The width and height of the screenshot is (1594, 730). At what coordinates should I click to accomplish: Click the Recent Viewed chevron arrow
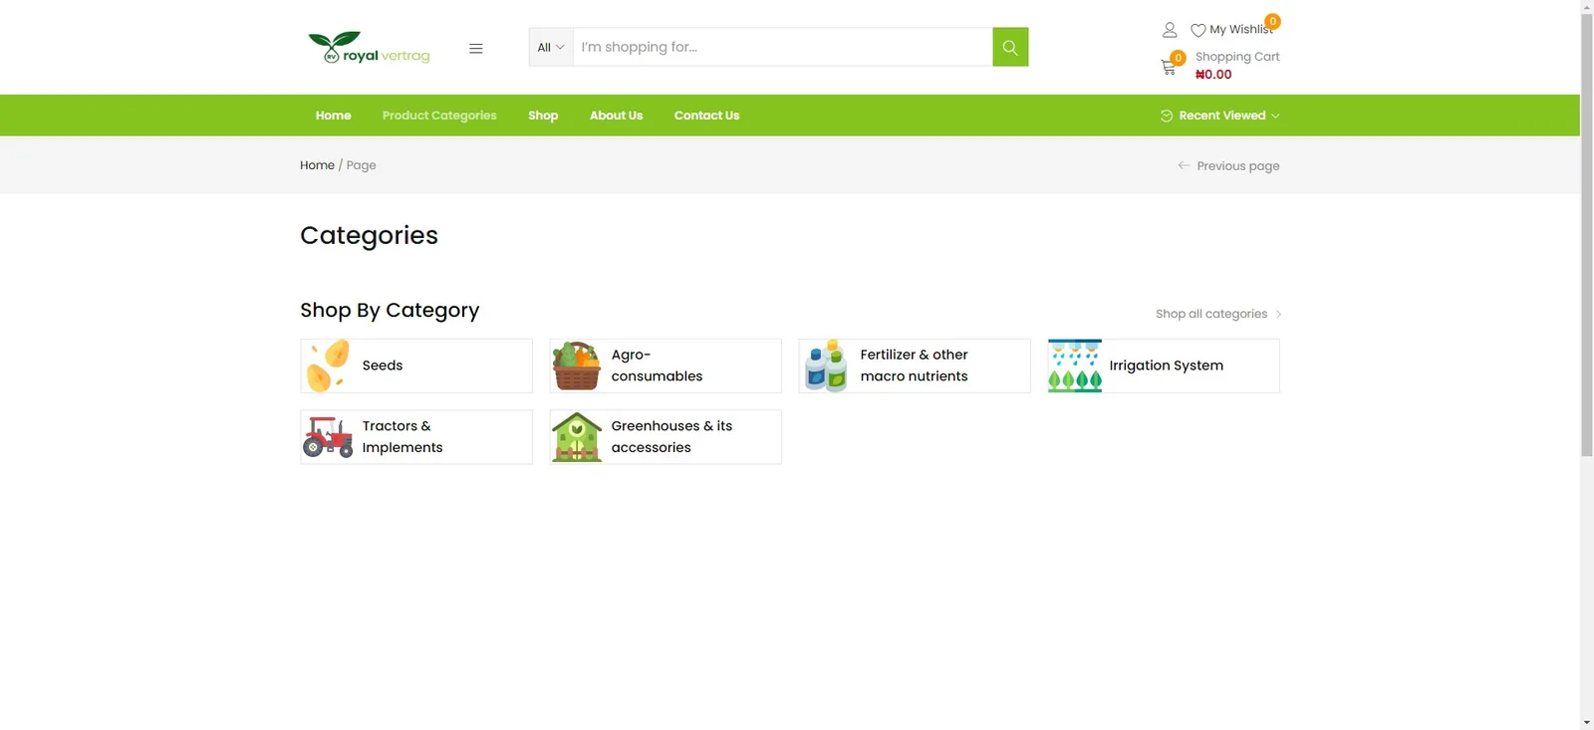click(1275, 116)
